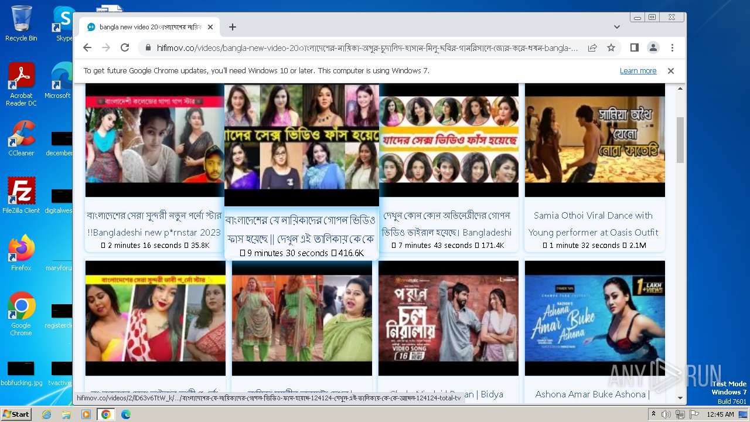The image size is (750, 422).
Task: Toggle the Chrome side panel
Action: pos(635,47)
